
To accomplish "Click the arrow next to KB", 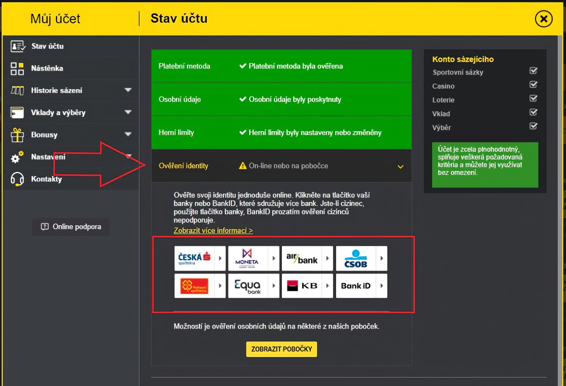I will coord(327,286).
